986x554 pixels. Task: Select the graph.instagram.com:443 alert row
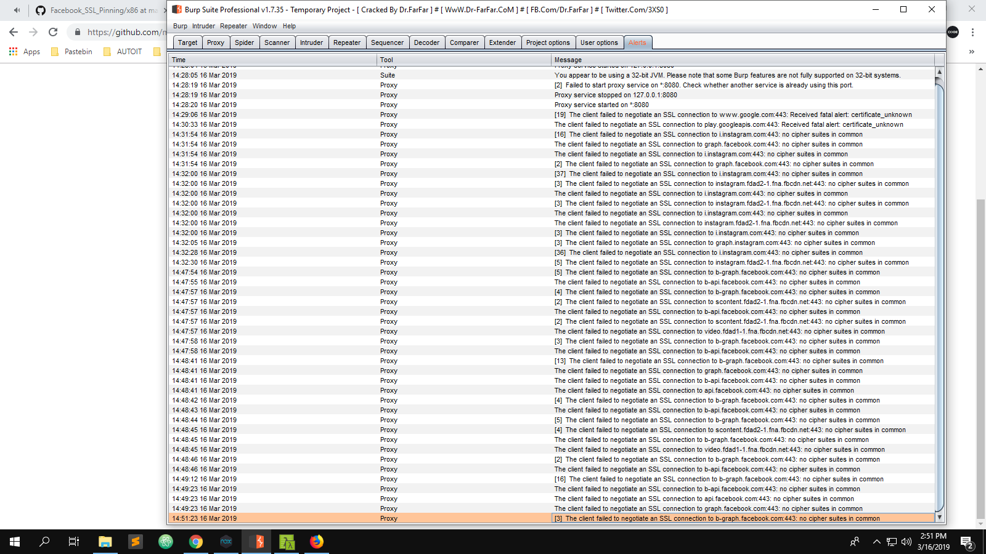(552, 243)
